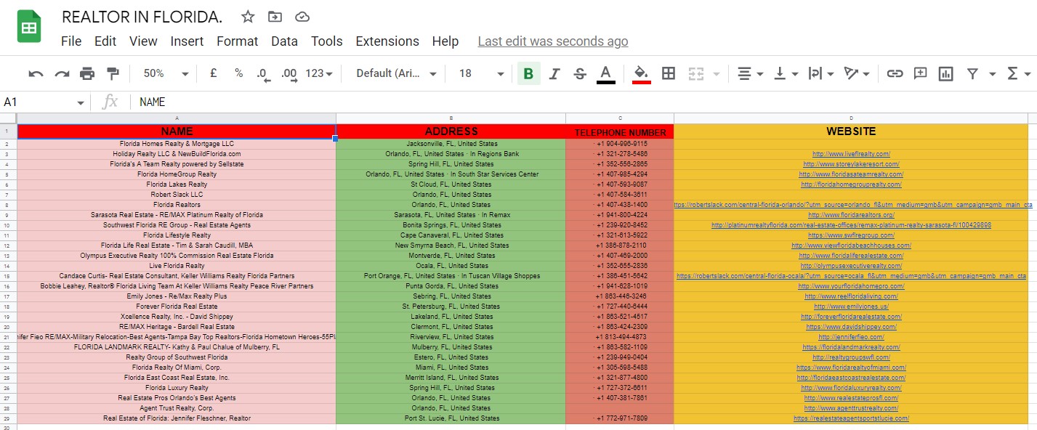Expand the filter views arrow
The width and height of the screenshot is (1037, 430).
tap(993, 74)
